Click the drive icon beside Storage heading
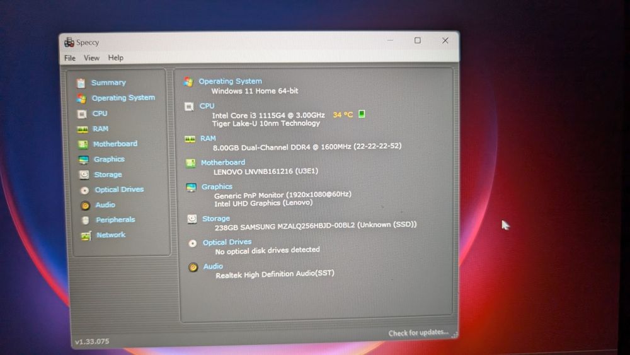The image size is (630, 355). [192, 219]
